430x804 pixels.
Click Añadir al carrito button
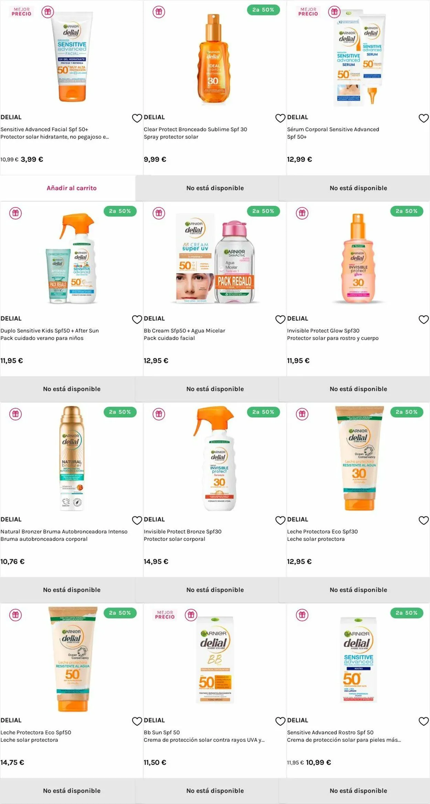(72, 188)
